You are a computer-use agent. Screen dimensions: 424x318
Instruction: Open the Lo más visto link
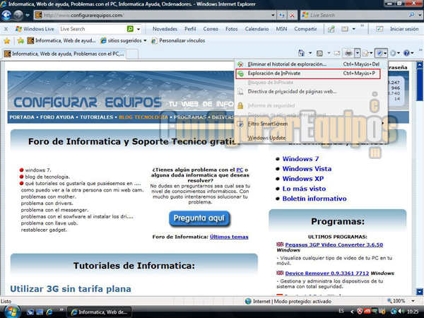coord(304,189)
